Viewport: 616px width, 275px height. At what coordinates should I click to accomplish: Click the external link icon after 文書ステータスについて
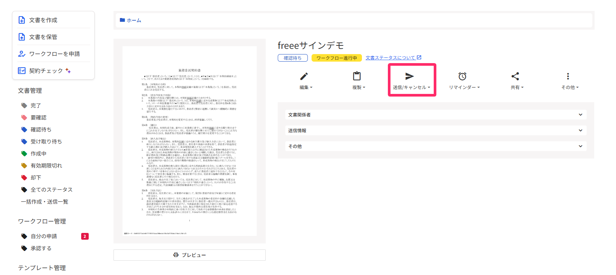[419, 57]
